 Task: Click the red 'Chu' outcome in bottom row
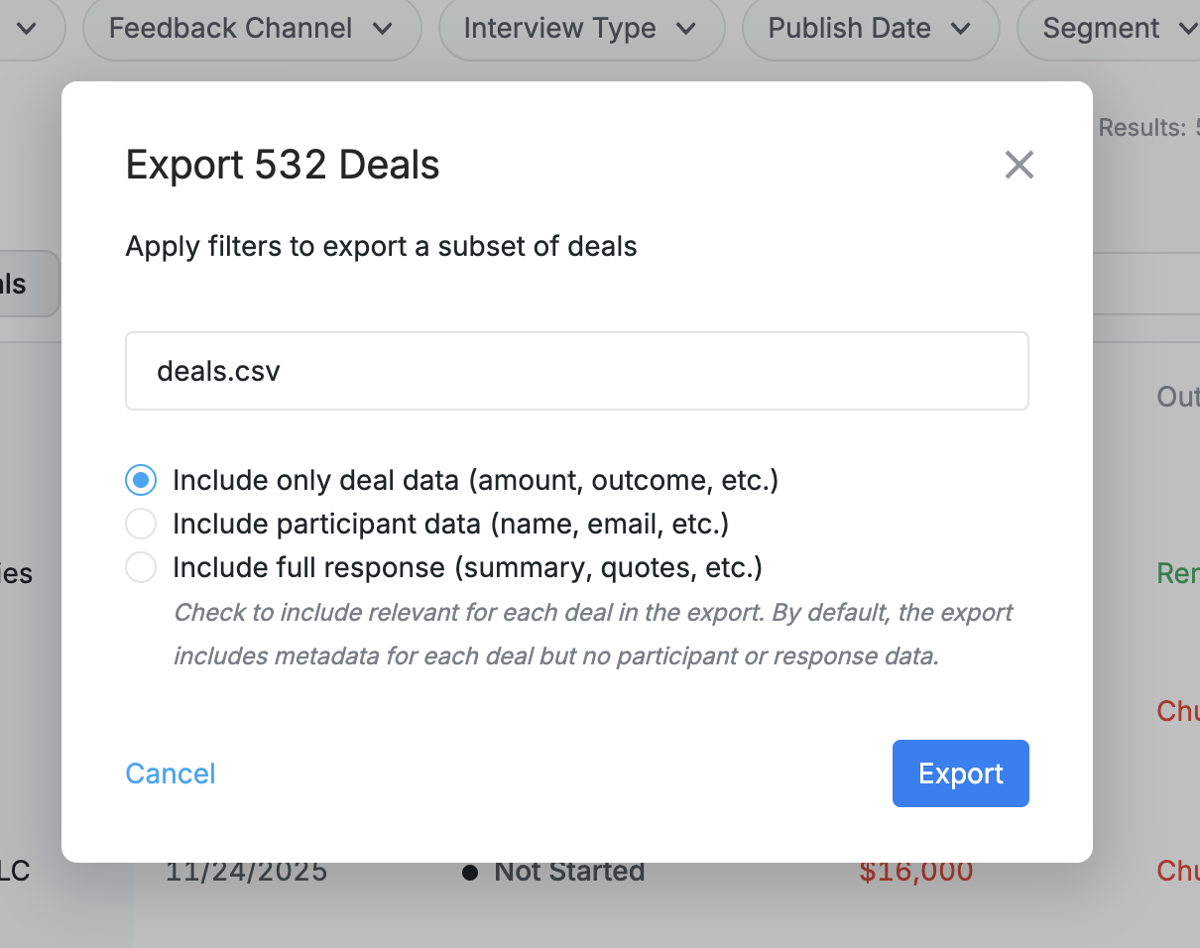(x=1178, y=872)
